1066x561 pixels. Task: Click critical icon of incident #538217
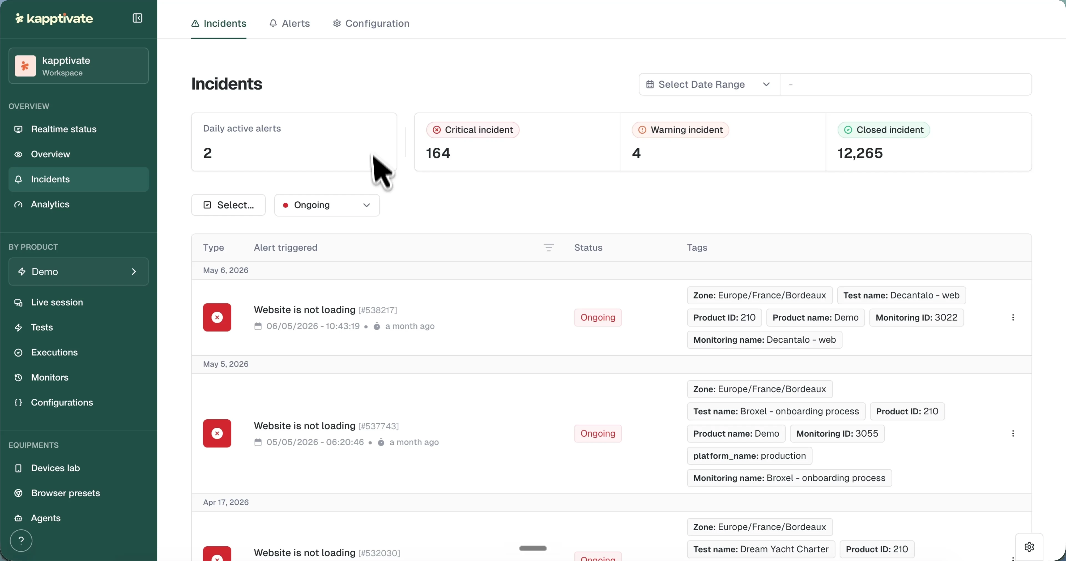pyautogui.click(x=217, y=317)
